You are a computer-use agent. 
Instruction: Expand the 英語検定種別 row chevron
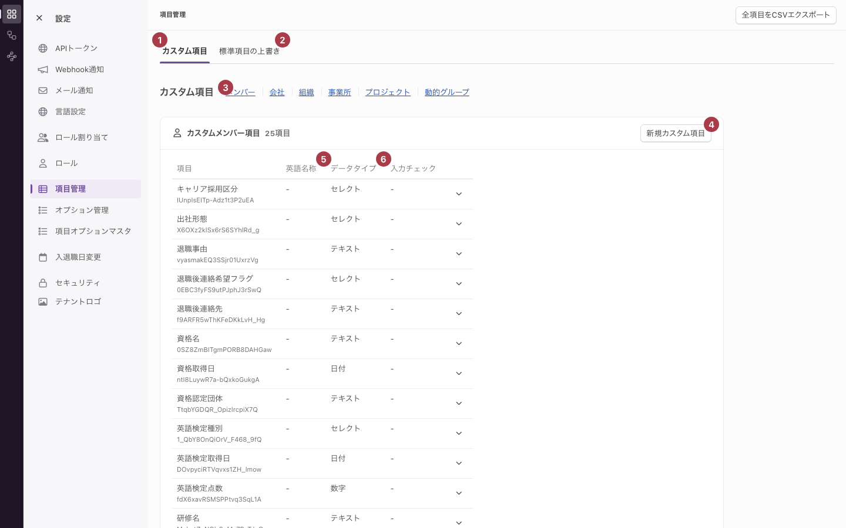[x=459, y=434]
